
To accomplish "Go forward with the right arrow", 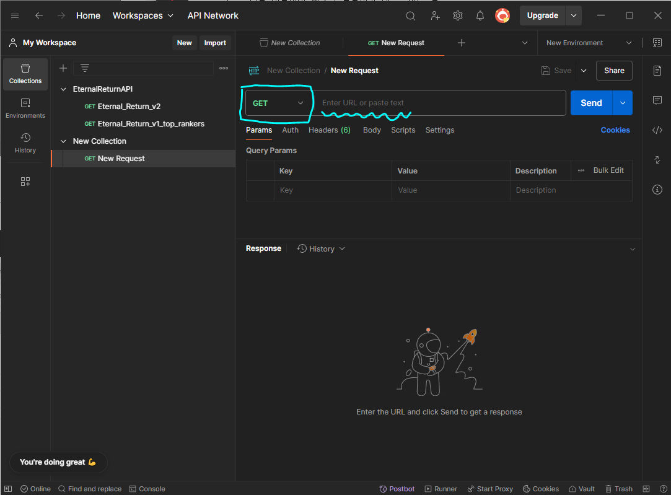I will (x=61, y=16).
